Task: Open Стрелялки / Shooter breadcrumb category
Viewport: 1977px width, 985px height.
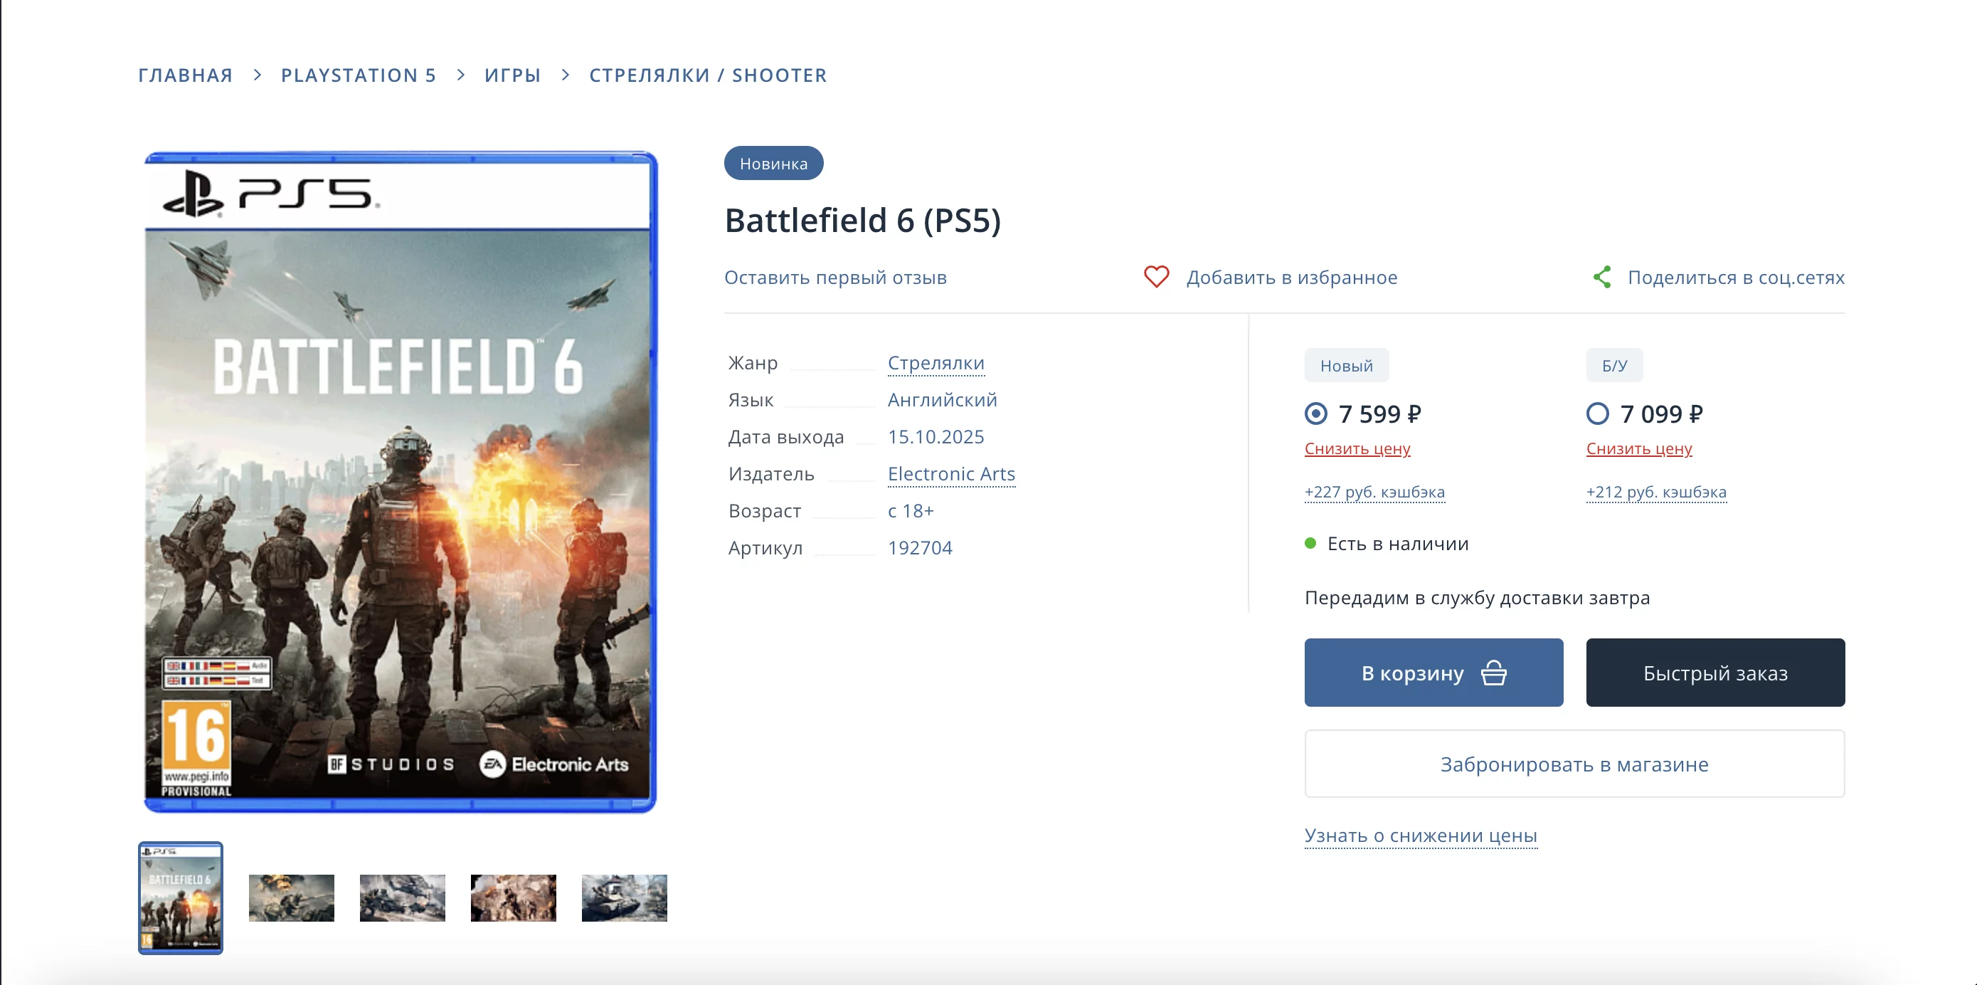Action: tap(708, 75)
